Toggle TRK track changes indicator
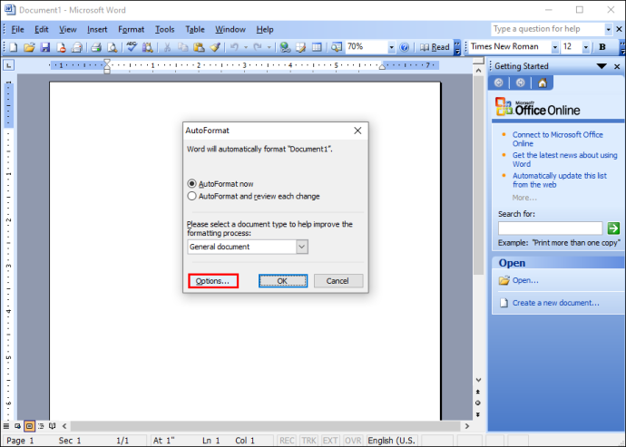The image size is (626, 447). tap(308, 441)
